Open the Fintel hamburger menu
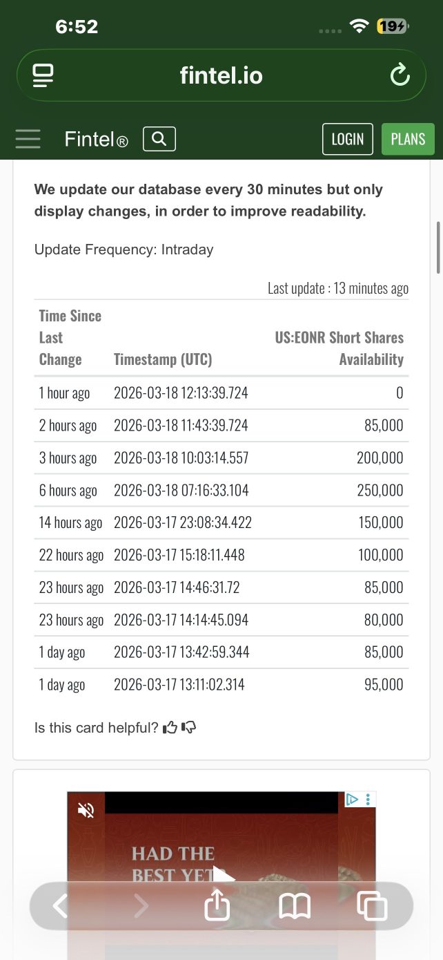443x960 pixels. (x=28, y=139)
